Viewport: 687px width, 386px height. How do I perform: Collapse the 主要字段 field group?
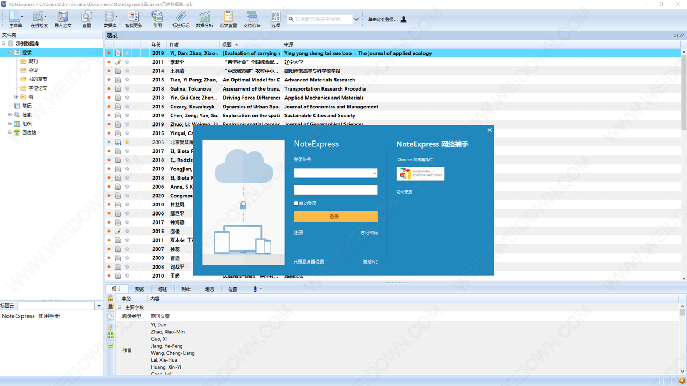120,307
